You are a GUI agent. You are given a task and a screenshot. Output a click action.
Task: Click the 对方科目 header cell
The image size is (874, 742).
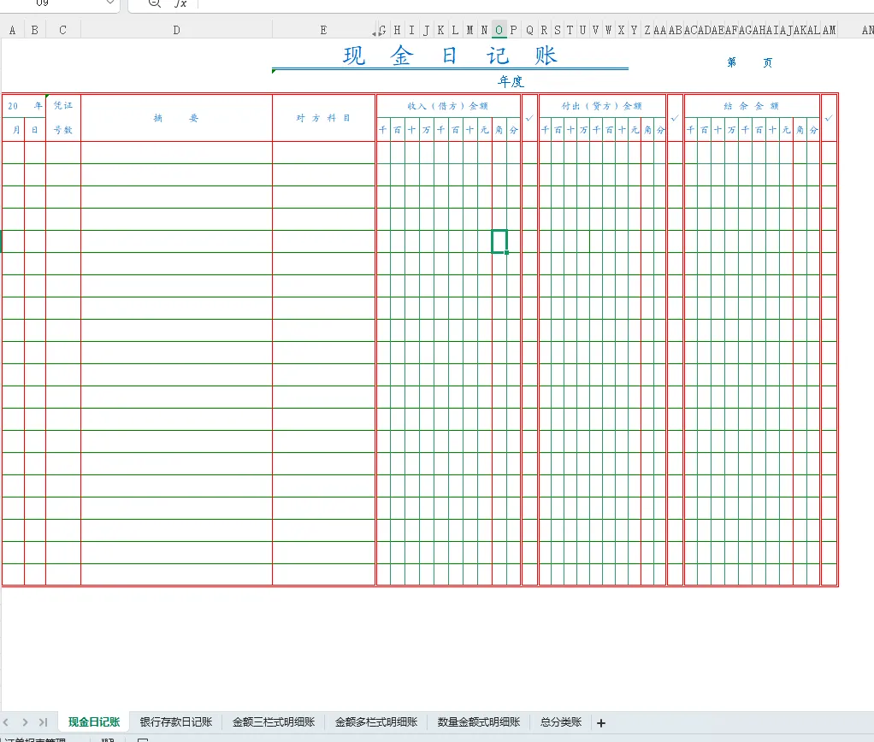point(323,118)
